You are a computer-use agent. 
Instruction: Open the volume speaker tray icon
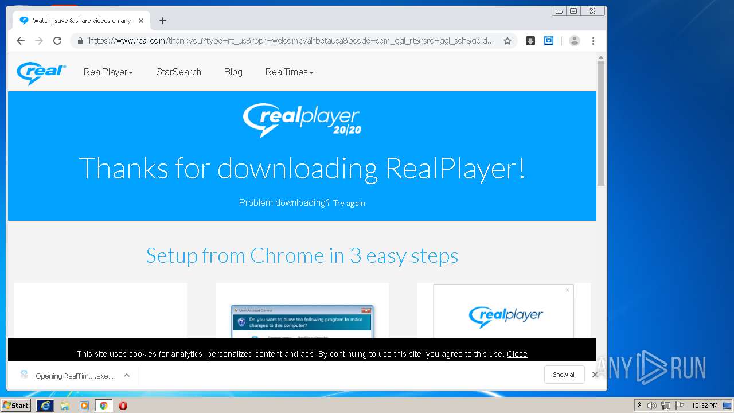pyautogui.click(x=652, y=406)
